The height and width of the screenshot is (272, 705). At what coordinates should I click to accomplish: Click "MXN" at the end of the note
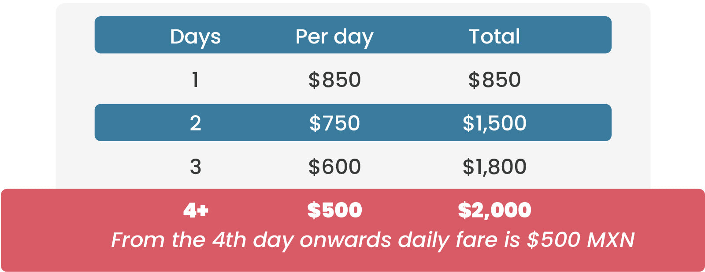611,240
